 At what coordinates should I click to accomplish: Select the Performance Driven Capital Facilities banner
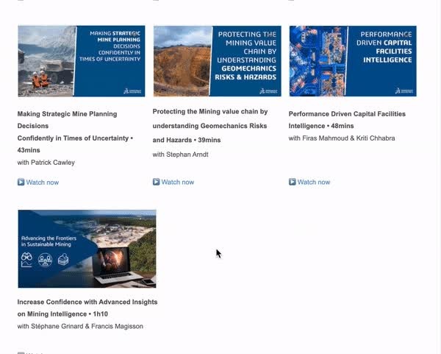click(353, 61)
